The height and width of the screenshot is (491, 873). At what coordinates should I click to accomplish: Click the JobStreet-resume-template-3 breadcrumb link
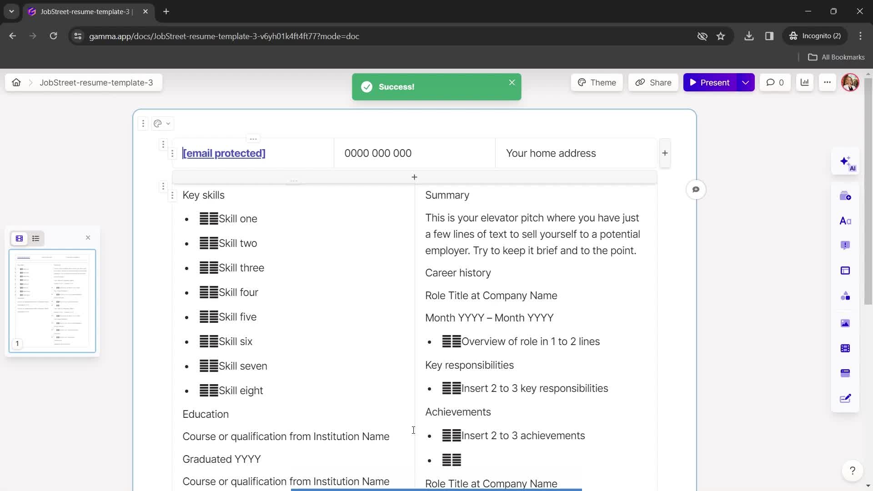(x=96, y=83)
